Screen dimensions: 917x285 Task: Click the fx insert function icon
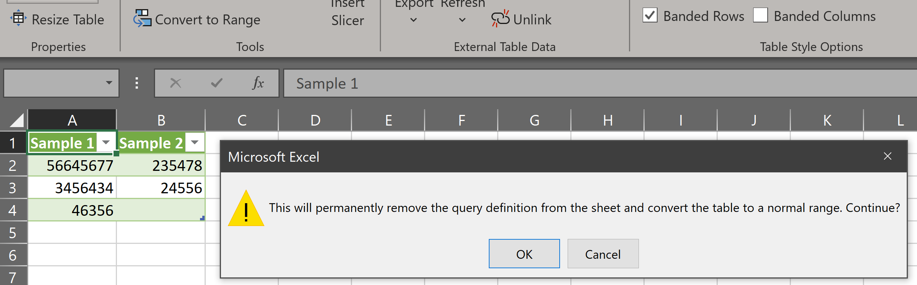[x=258, y=83]
